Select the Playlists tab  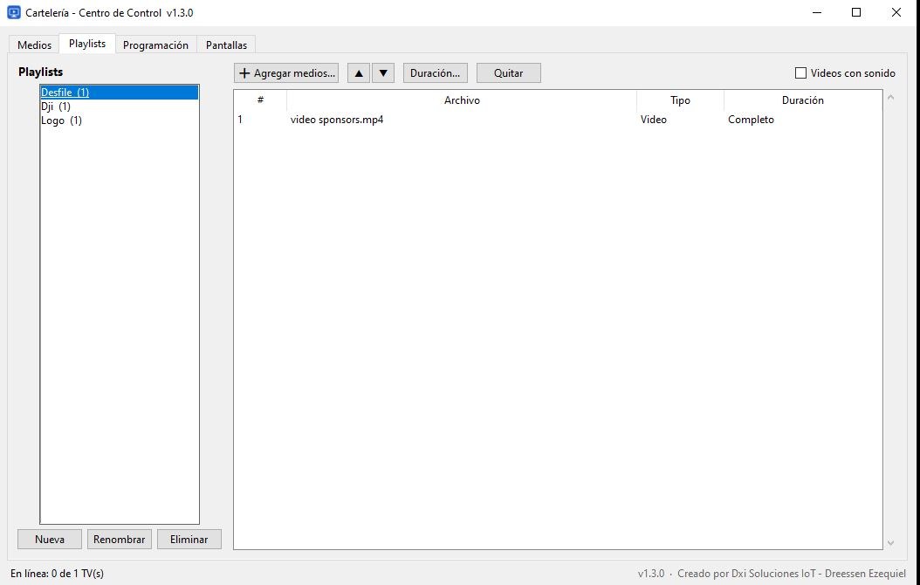click(x=87, y=44)
